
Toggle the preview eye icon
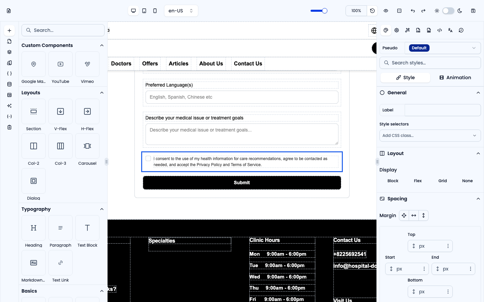coord(386,11)
